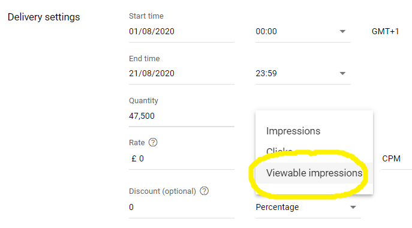The width and height of the screenshot is (412, 228).
Task: Click the Quantity field label
Action: [x=143, y=101]
